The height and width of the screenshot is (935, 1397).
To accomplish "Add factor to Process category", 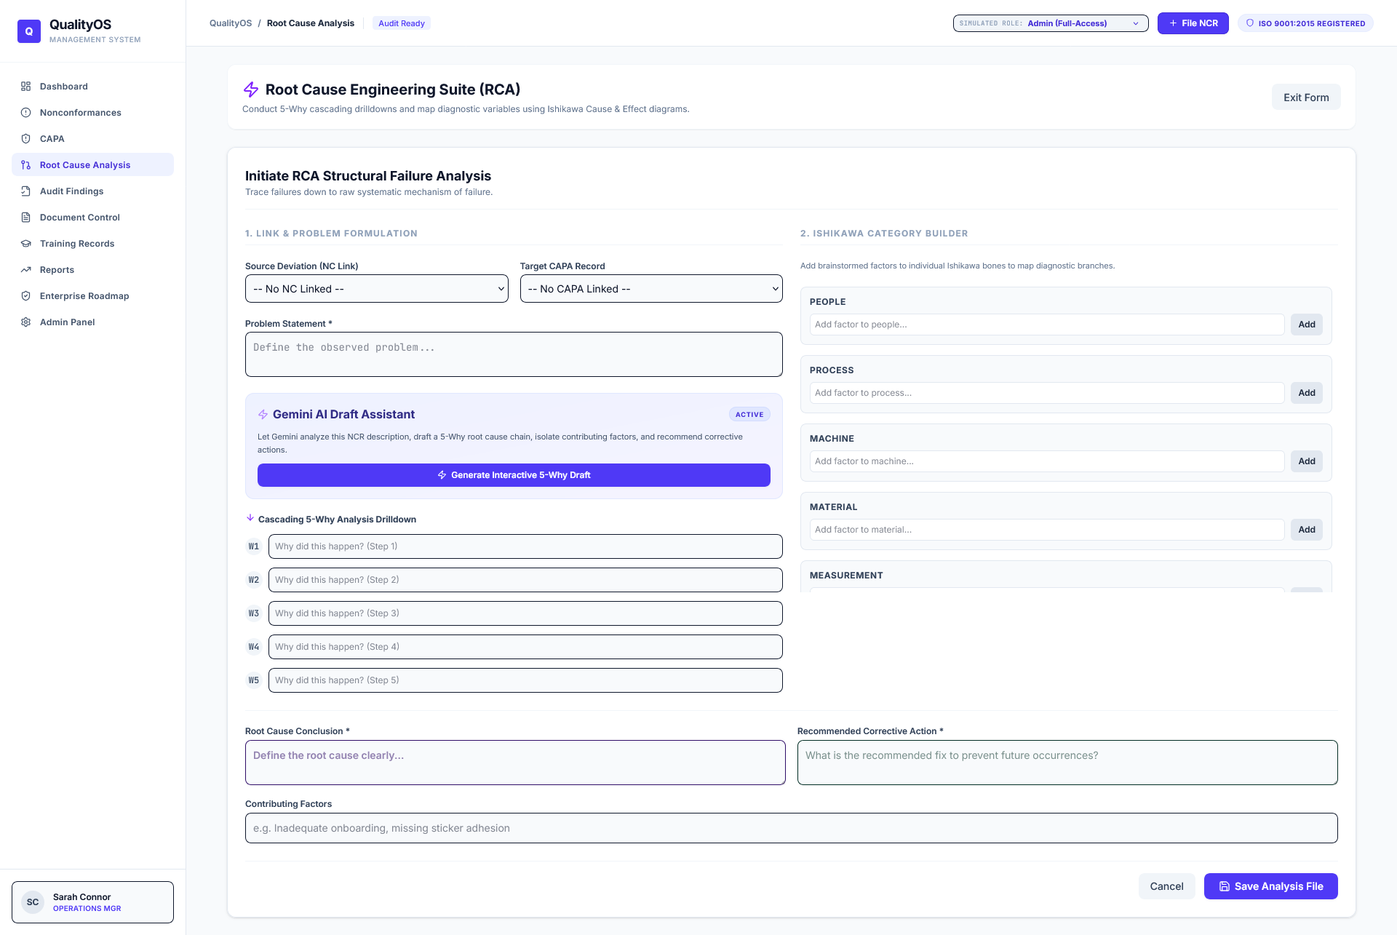I will tap(1307, 393).
